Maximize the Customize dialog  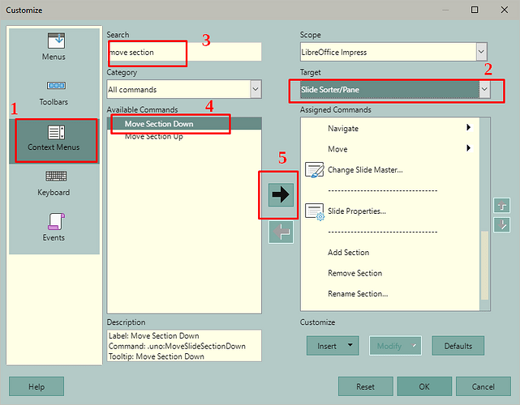(475, 10)
